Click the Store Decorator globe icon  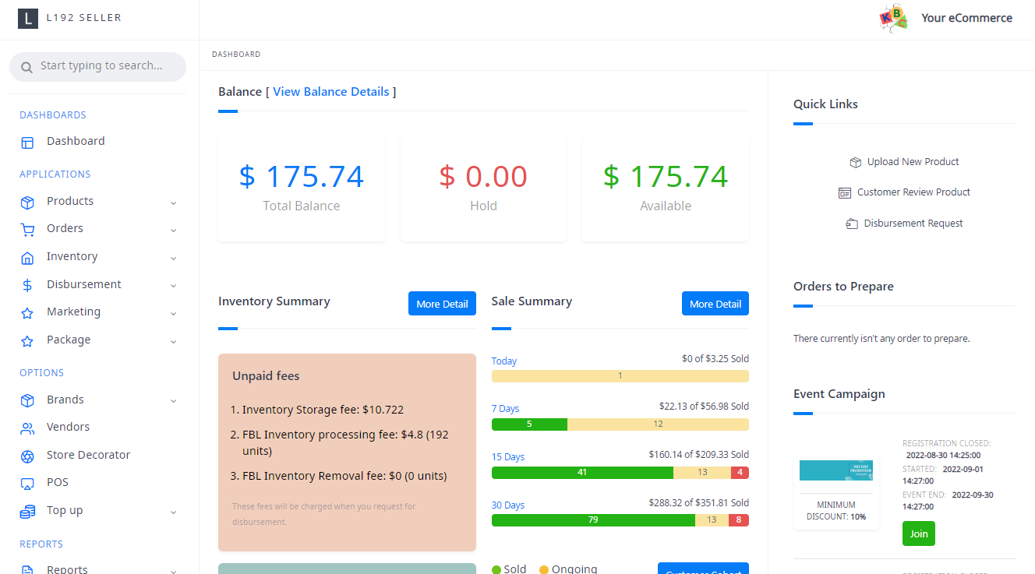pyautogui.click(x=28, y=455)
